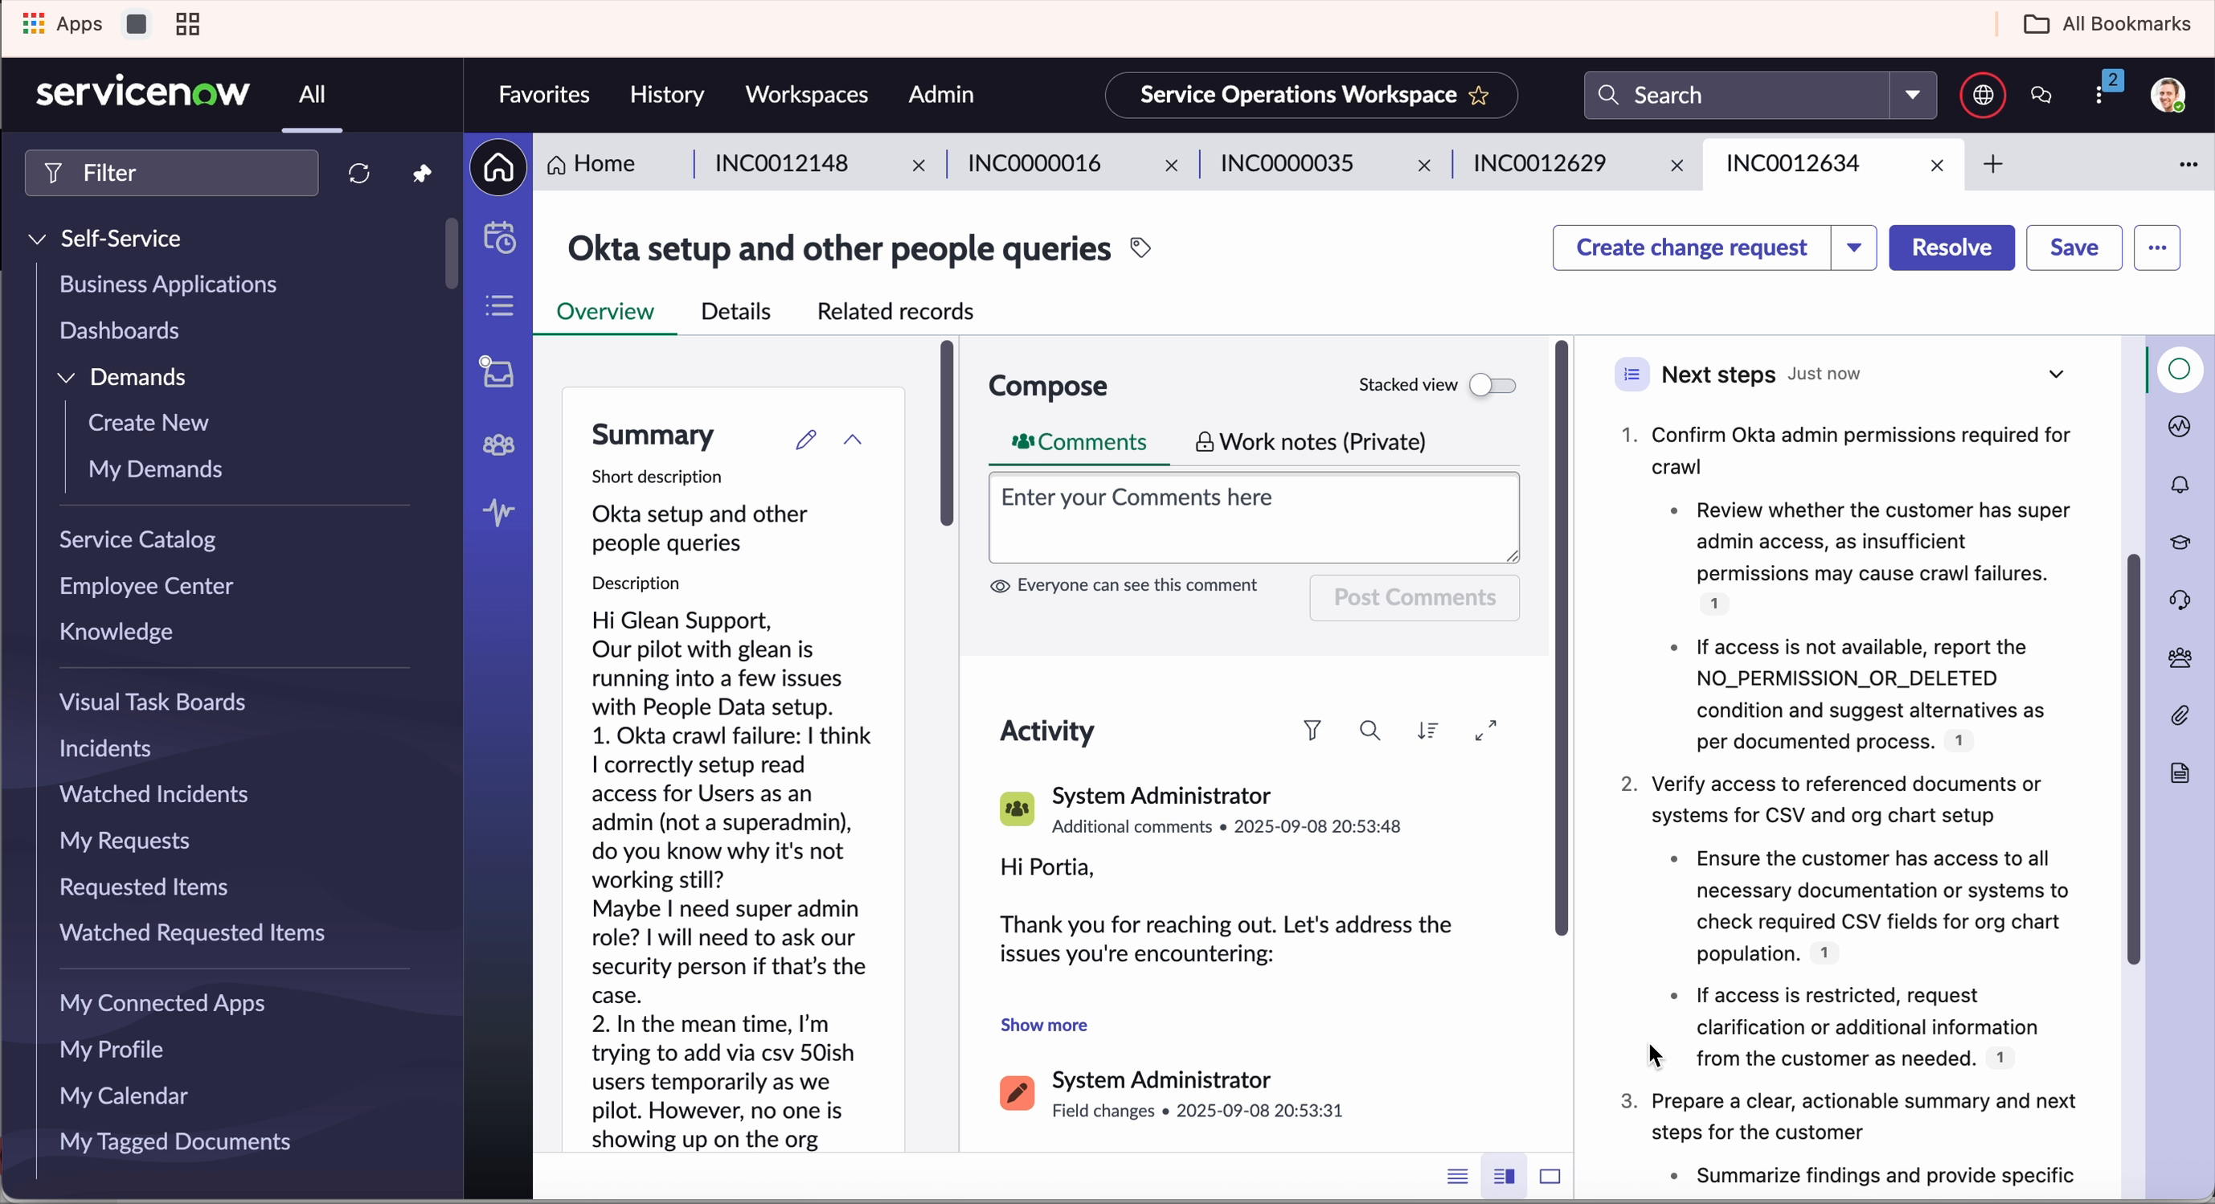2215x1204 pixels.
Task: Open the notifications bell icon on right sidebar
Action: [x=2181, y=484]
